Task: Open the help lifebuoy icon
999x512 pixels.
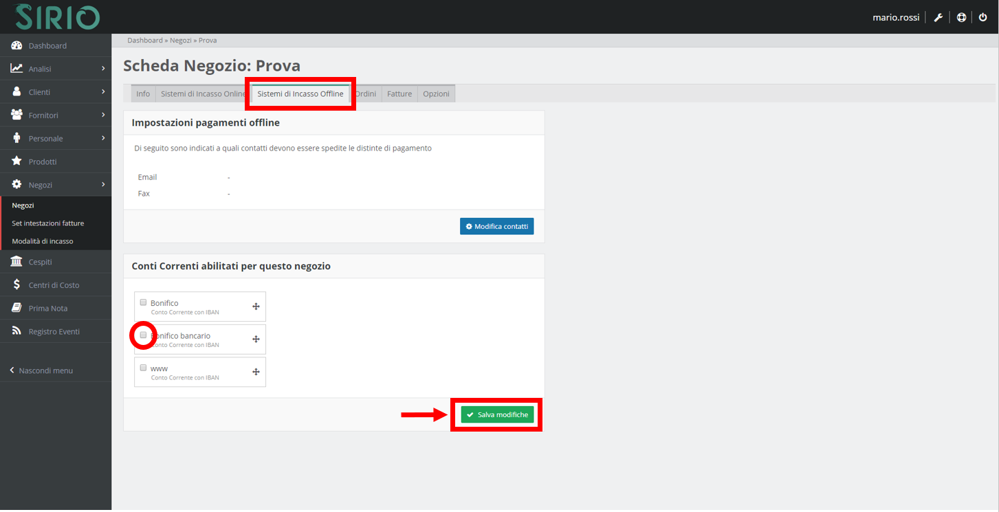Action: tap(961, 17)
